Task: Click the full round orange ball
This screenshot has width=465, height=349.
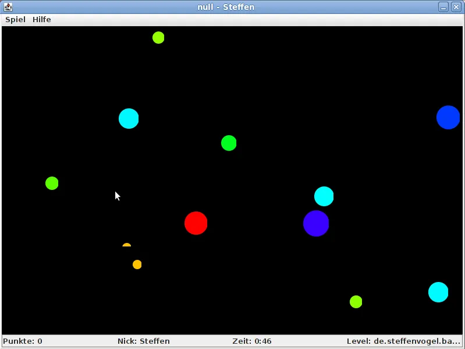Action: (137, 265)
